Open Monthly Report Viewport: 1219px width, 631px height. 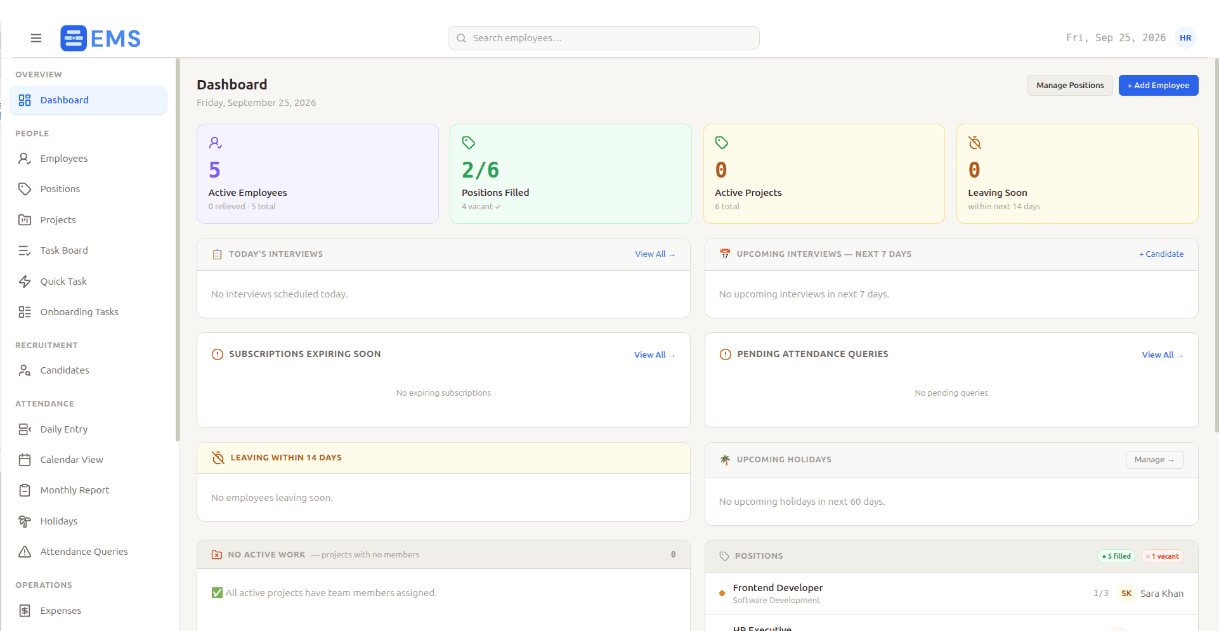click(x=88, y=490)
